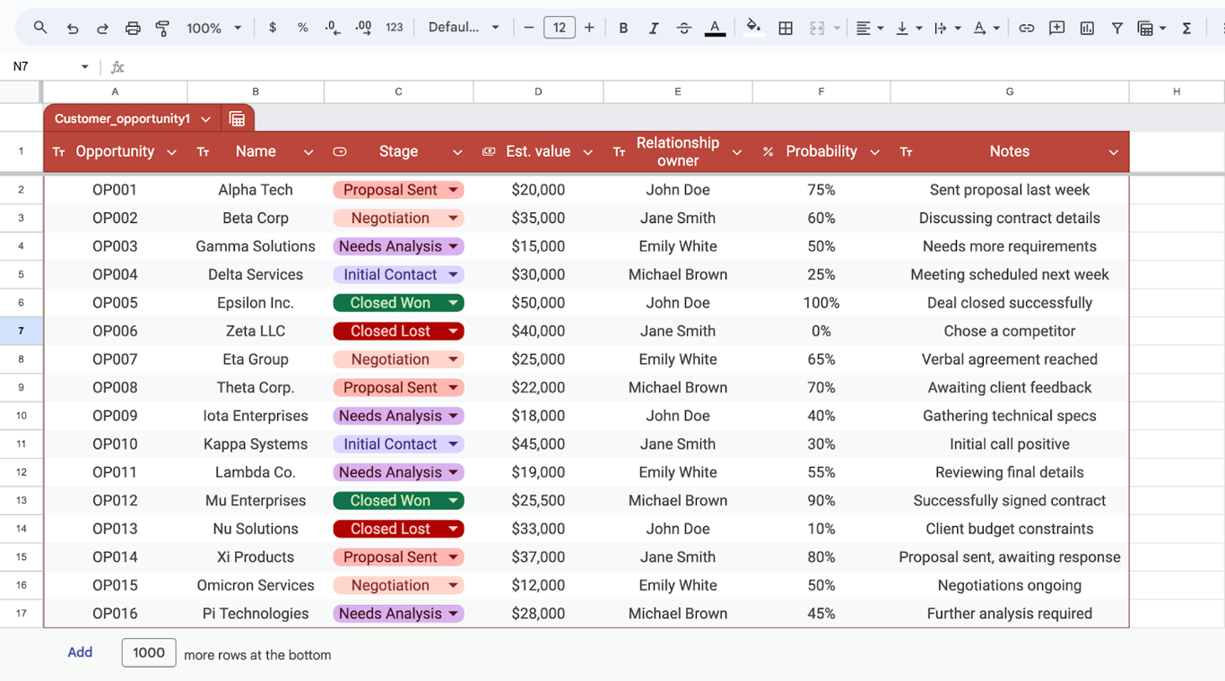1225x681 pixels.
Task: Print the spreadsheet
Action: point(133,28)
